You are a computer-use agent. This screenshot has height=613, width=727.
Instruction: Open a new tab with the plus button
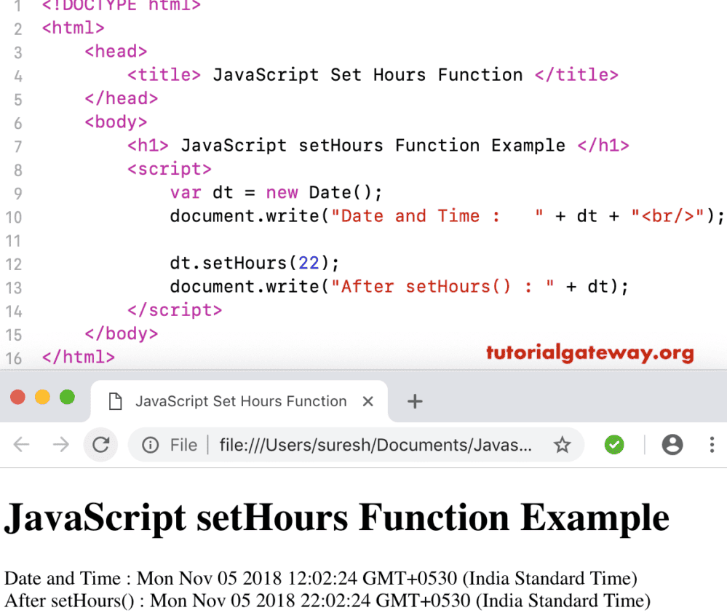[x=414, y=401]
